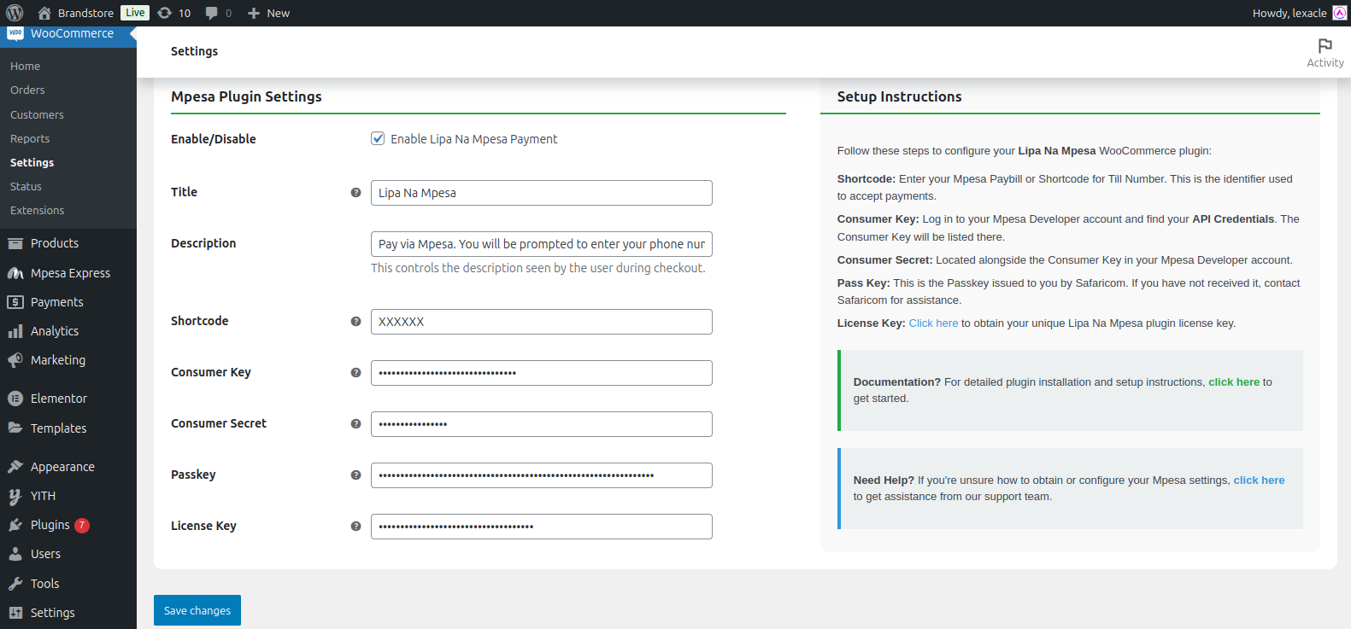Click the YITH sidebar icon

click(15, 496)
